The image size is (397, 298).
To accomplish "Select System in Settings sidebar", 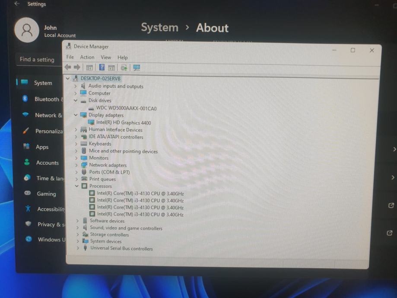I will (39, 83).
